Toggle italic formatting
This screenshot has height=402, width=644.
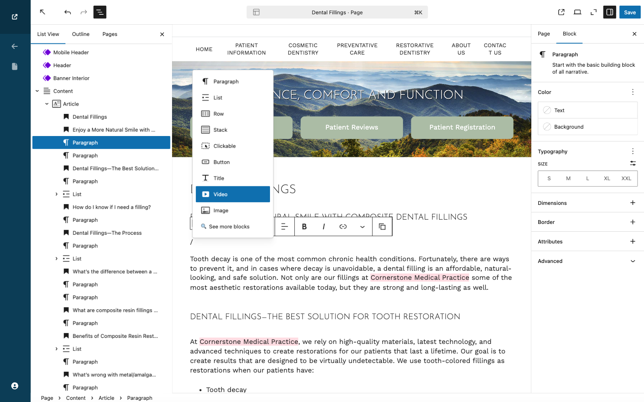(x=324, y=227)
